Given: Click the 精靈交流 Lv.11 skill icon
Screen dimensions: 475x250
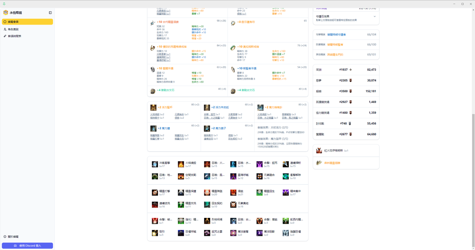Looking at the screenshot, I should click(181, 205).
